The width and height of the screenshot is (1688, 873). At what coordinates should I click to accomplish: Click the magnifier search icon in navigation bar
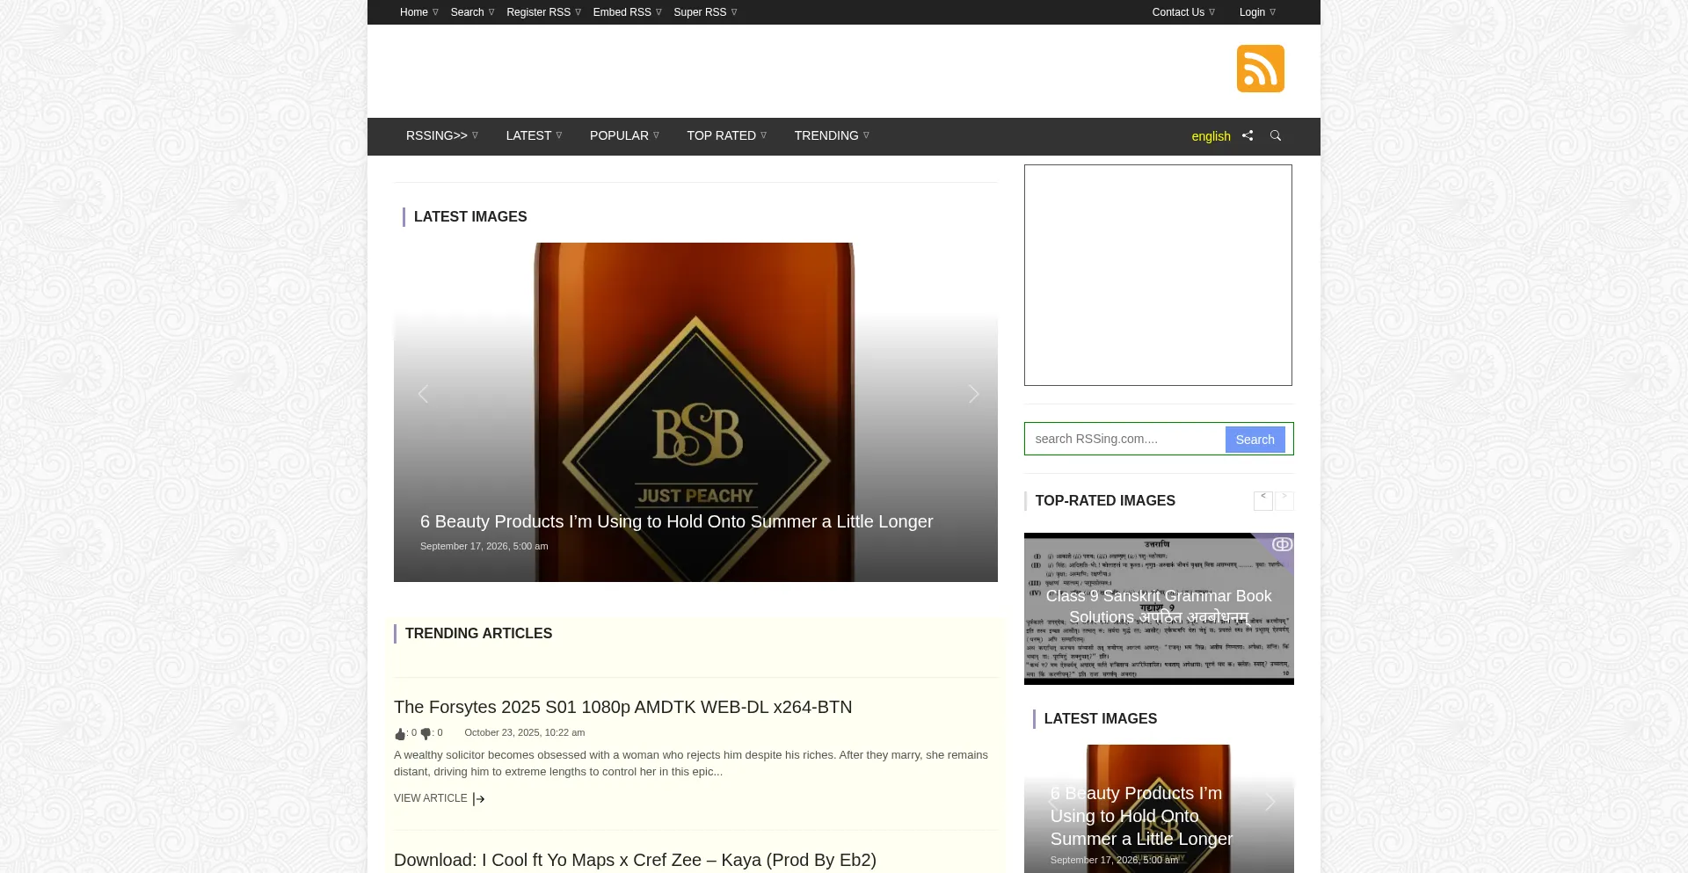pyautogui.click(x=1276, y=135)
